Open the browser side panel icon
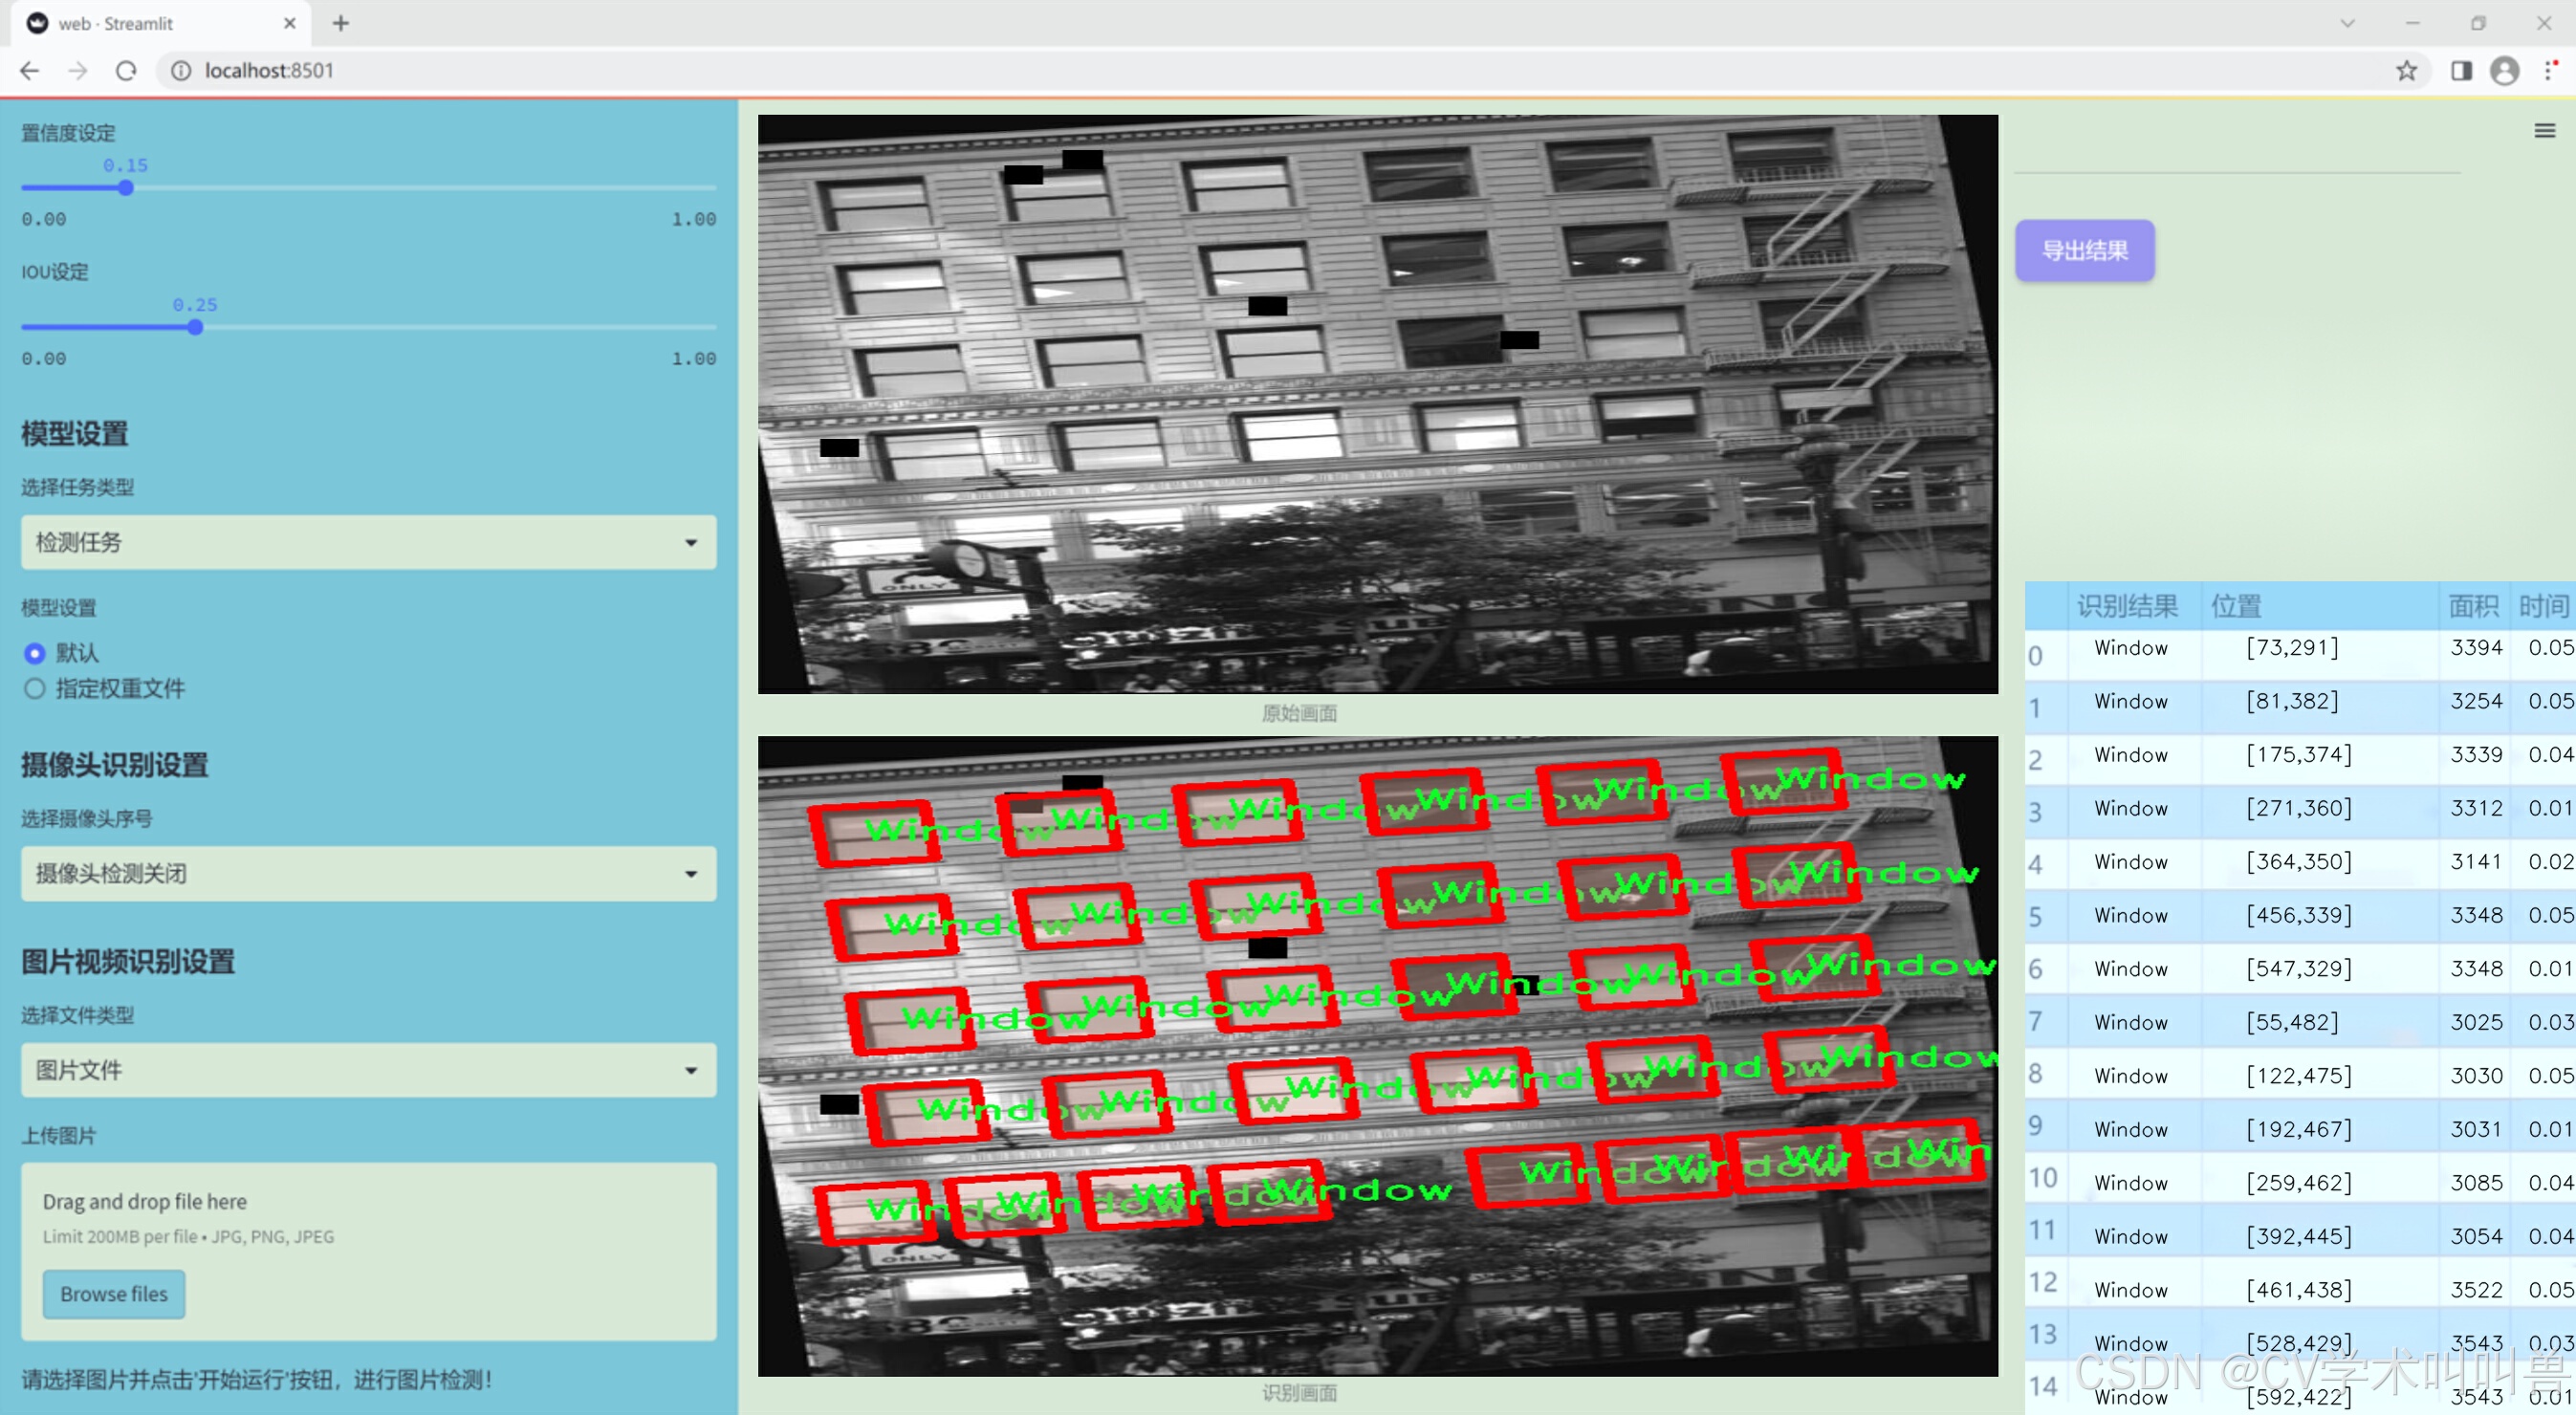Screen dimensions: 2576x1415 [2461, 71]
